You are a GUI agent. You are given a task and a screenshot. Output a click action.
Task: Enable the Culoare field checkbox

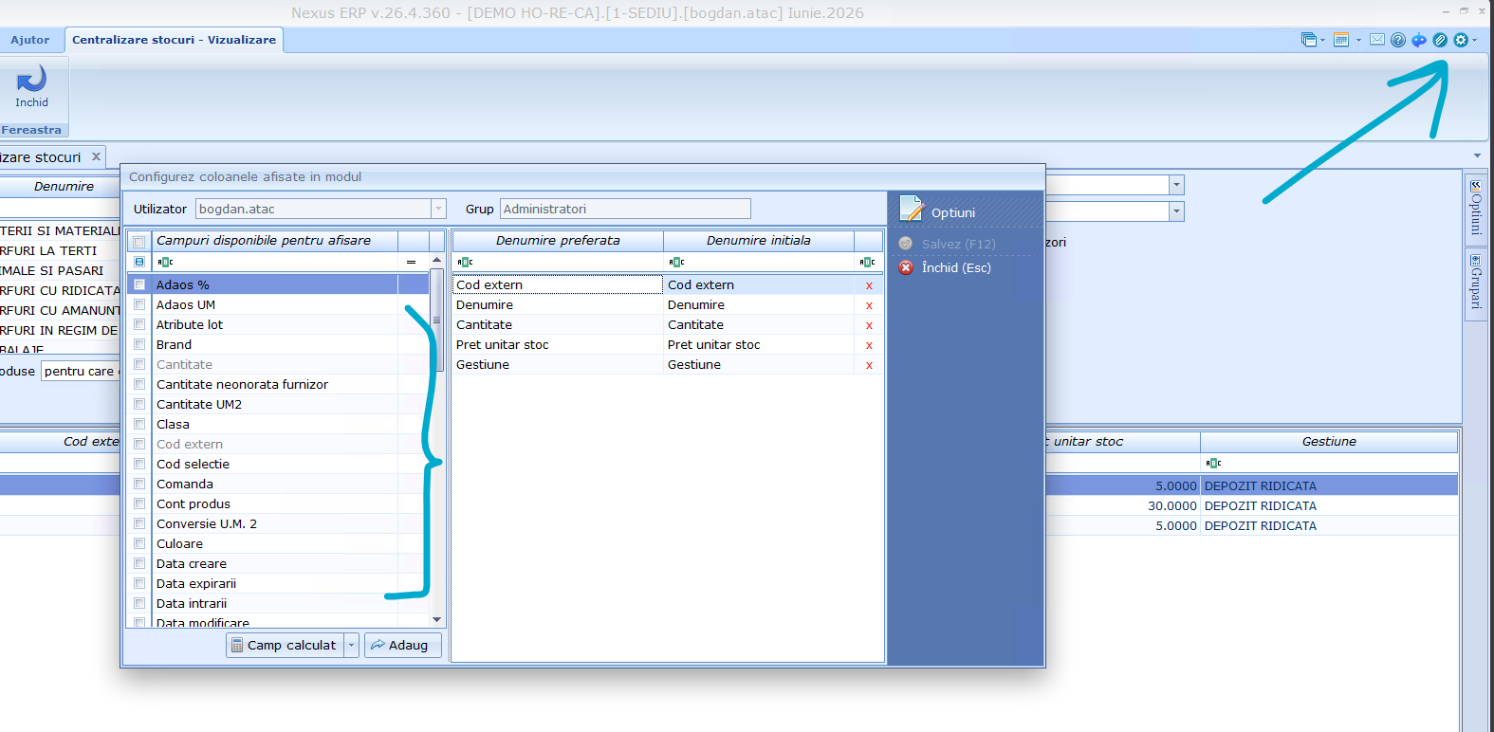[139, 543]
